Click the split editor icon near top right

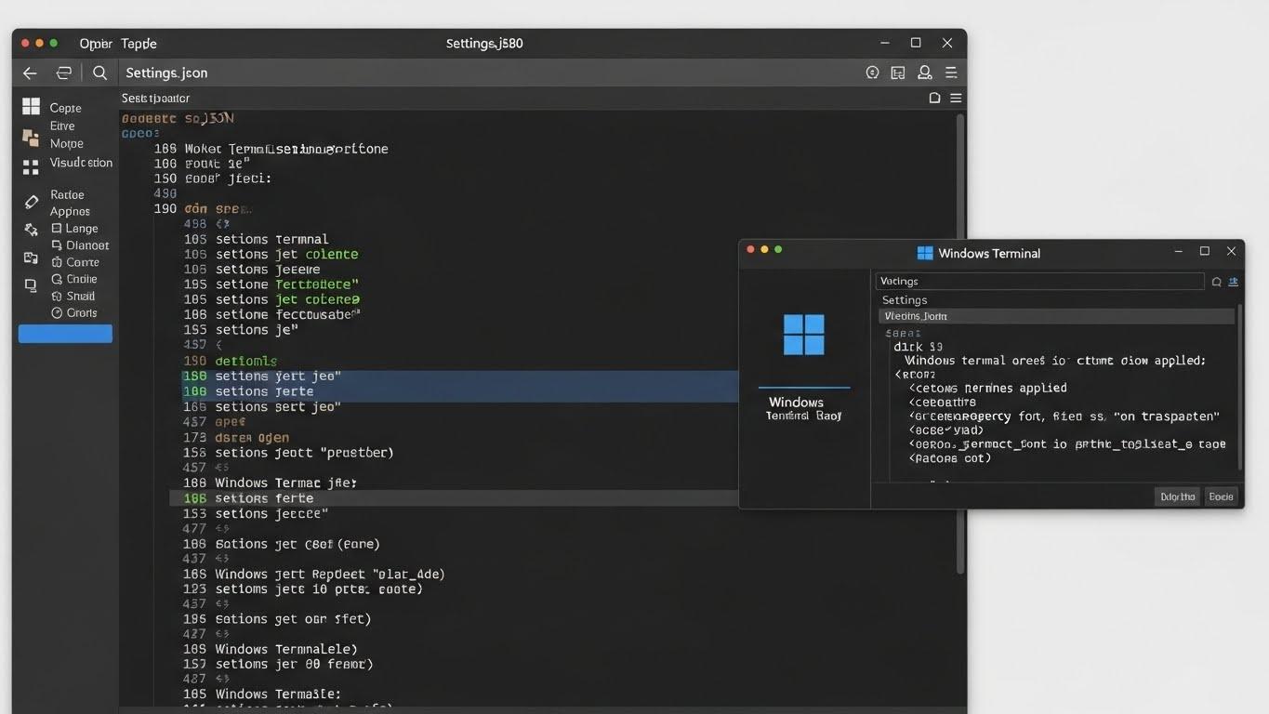tap(897, 72)
